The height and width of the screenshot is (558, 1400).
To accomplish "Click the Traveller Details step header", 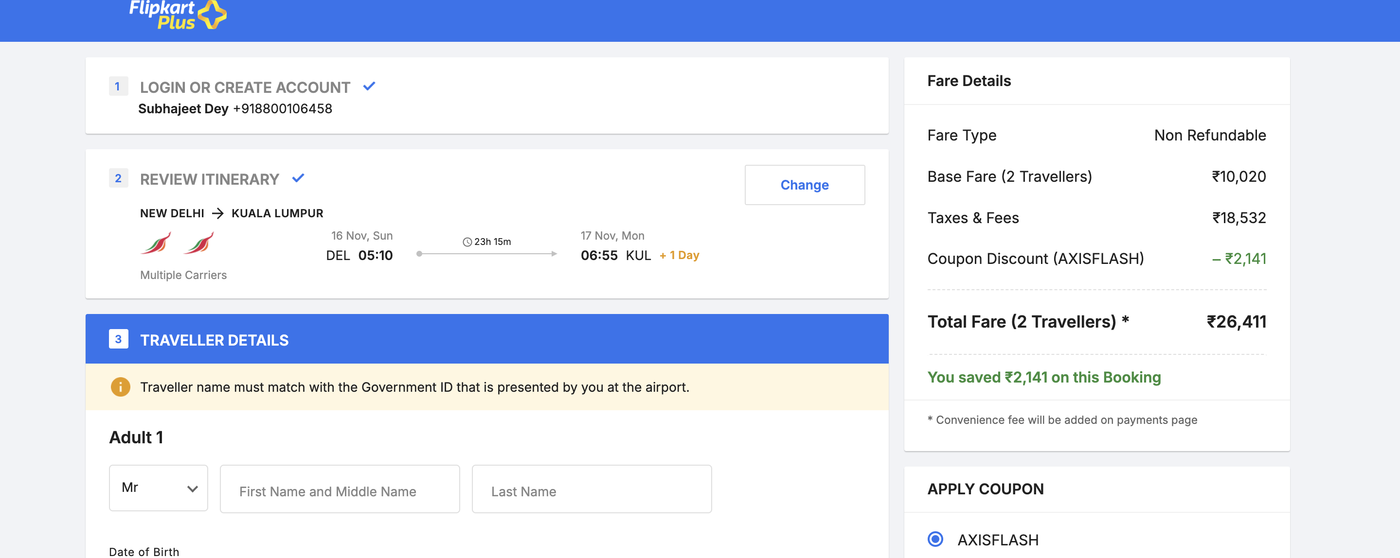I will click(214, 340).
